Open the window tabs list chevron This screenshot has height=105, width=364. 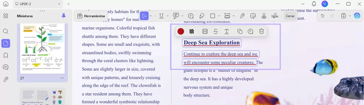(303, 4)
